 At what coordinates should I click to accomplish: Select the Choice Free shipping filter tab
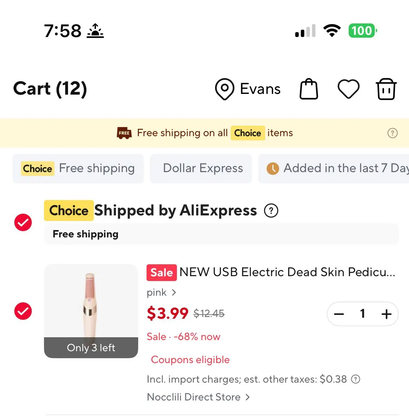tap(78, 168)
